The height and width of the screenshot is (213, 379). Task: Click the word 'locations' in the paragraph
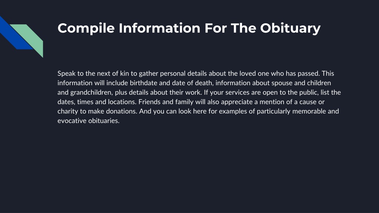tap(122, 102)
